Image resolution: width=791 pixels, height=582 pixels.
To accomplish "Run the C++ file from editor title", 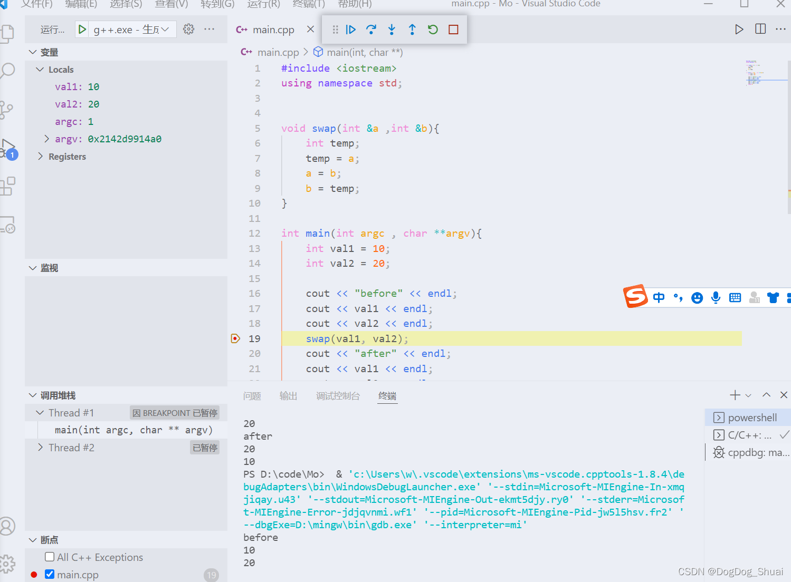I will click(x=739, y=29).
